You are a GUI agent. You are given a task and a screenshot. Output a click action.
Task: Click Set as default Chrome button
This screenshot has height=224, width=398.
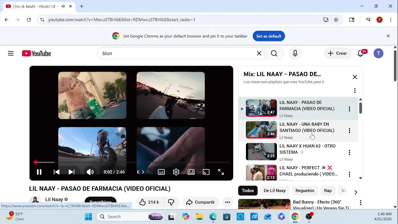pos(269,36)
